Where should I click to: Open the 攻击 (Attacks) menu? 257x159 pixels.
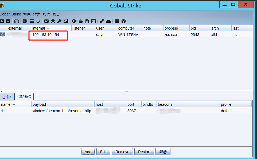pyautogui.click(x=37, y=14)
